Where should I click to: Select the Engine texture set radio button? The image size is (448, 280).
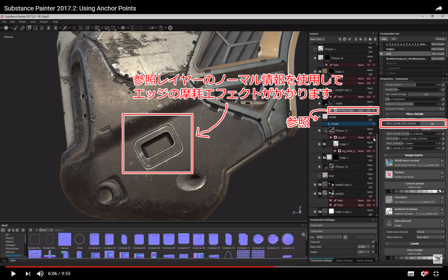[x=381, y=49]
